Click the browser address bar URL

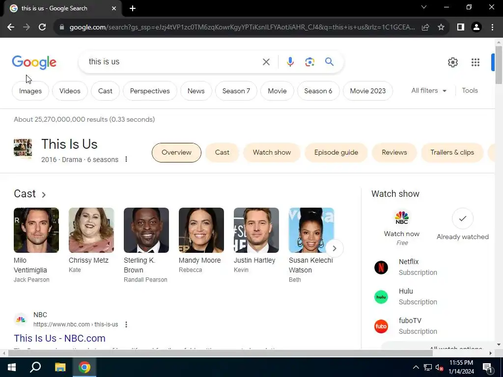coord(242,27)
